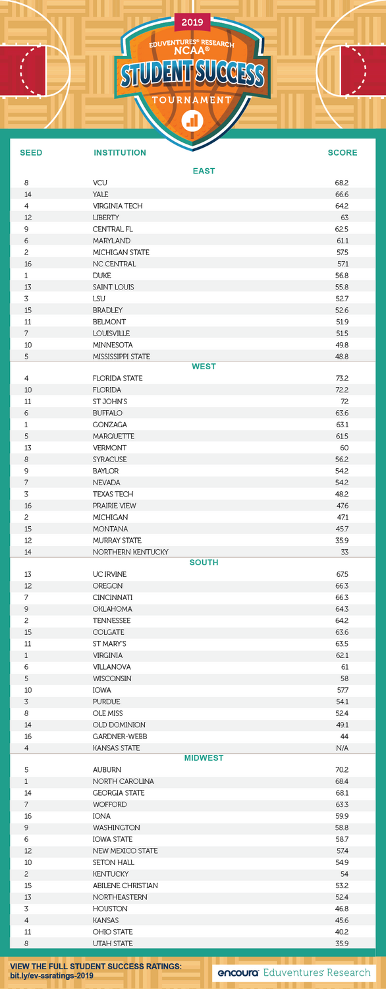Click the EAST region heading
The image size is (386, 989).
pyautogui.click(x=204, y=171)
